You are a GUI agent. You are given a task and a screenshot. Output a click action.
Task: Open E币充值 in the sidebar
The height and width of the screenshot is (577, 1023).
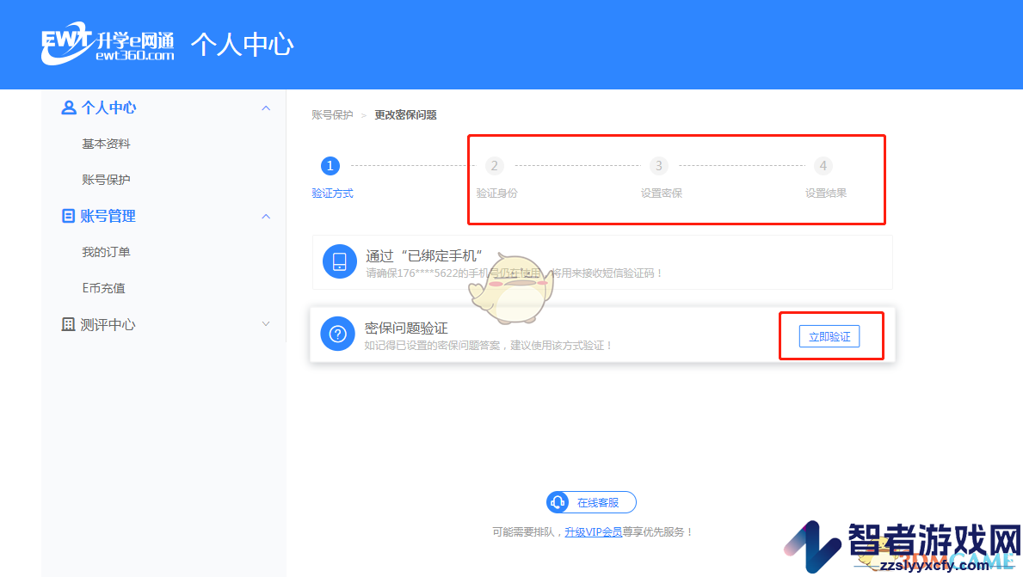coord(103,288)
